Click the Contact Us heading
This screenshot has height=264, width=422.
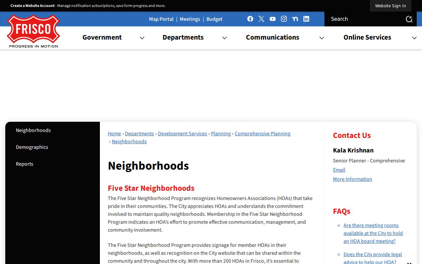coord(352,135)
